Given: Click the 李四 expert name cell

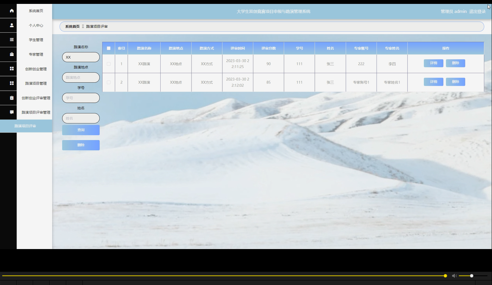Looking at the screenshot, I should coord(392,64).
